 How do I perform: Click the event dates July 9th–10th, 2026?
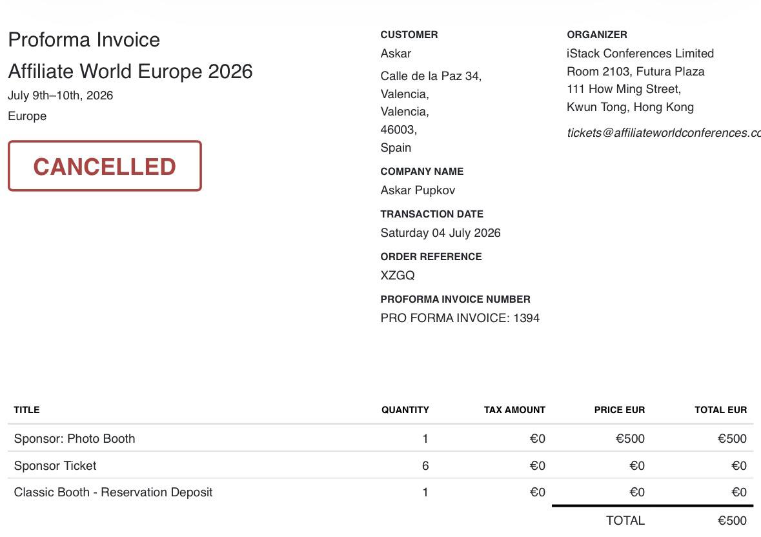pyautogui.click(x=60, y=96)
